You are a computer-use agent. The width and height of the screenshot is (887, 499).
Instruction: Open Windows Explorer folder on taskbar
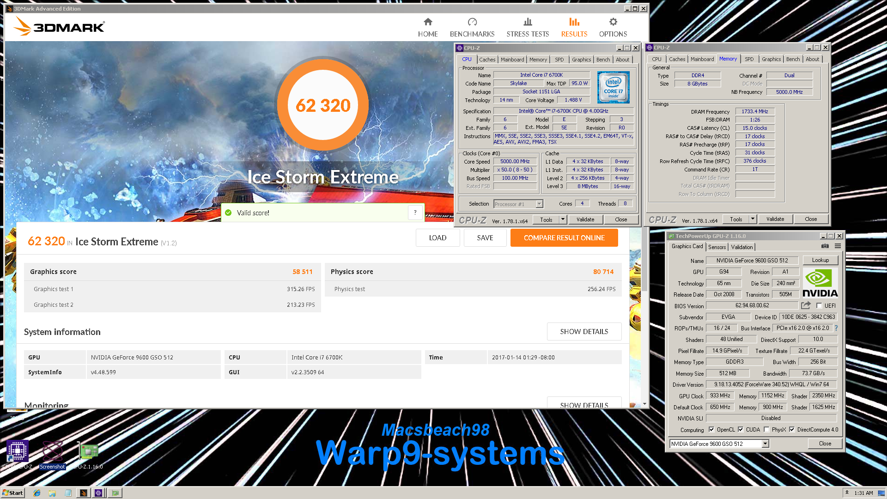coord(52,493)
